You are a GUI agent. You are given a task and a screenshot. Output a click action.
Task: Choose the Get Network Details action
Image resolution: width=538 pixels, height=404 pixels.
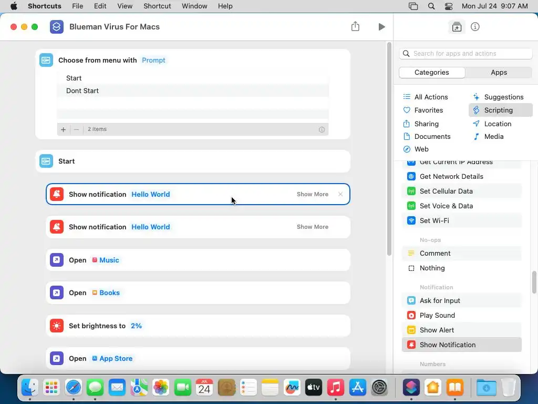click(x=461, y=176)
